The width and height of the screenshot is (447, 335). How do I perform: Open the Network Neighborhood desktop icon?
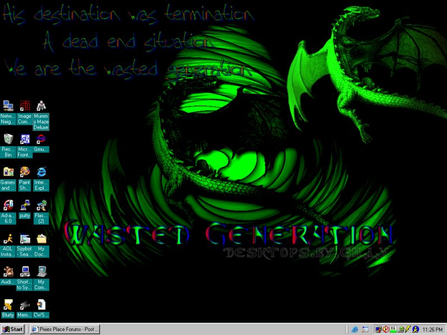pyautogui.click(x=8, y=106)
